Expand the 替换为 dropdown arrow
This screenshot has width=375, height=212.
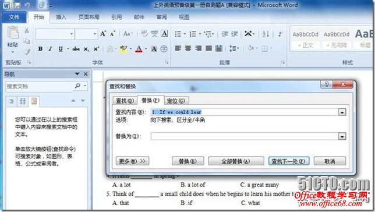coord(342,136)
